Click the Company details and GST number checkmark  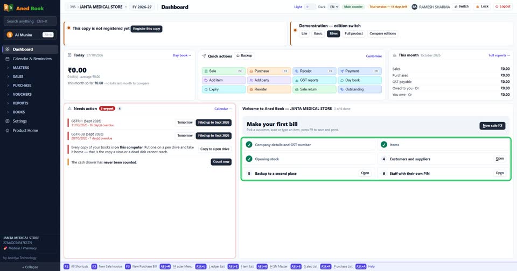[x=249, y=145]
